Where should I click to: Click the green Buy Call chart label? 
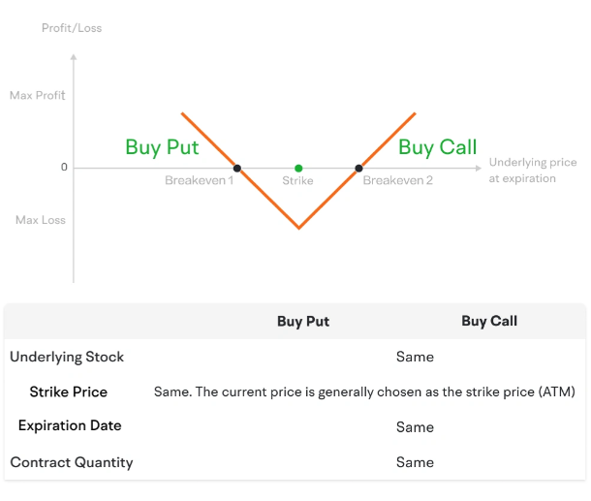438,147
